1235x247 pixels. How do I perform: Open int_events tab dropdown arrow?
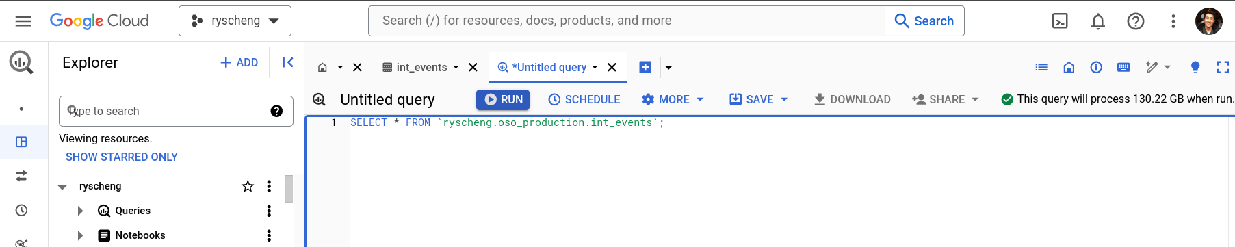[x=456, y=67]
